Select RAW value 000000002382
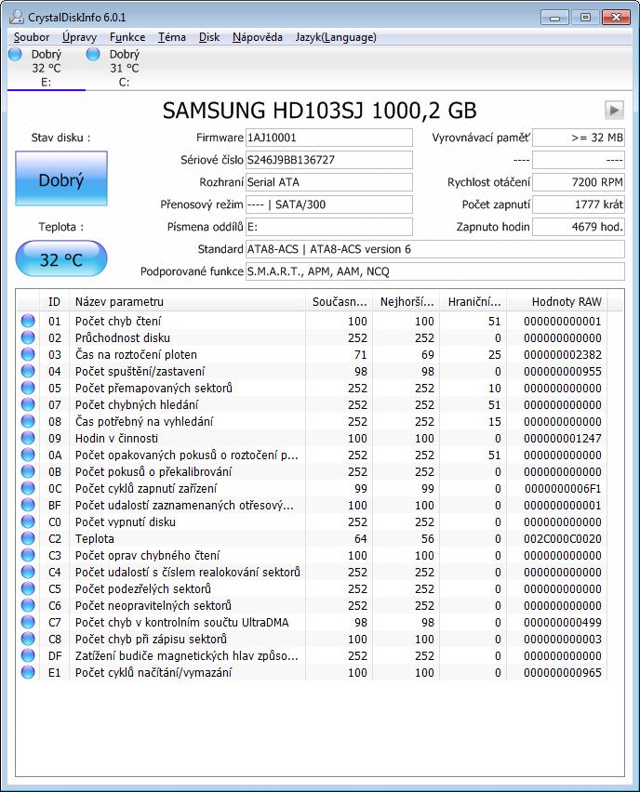640x792 pixels. click(x=563, y=354)
